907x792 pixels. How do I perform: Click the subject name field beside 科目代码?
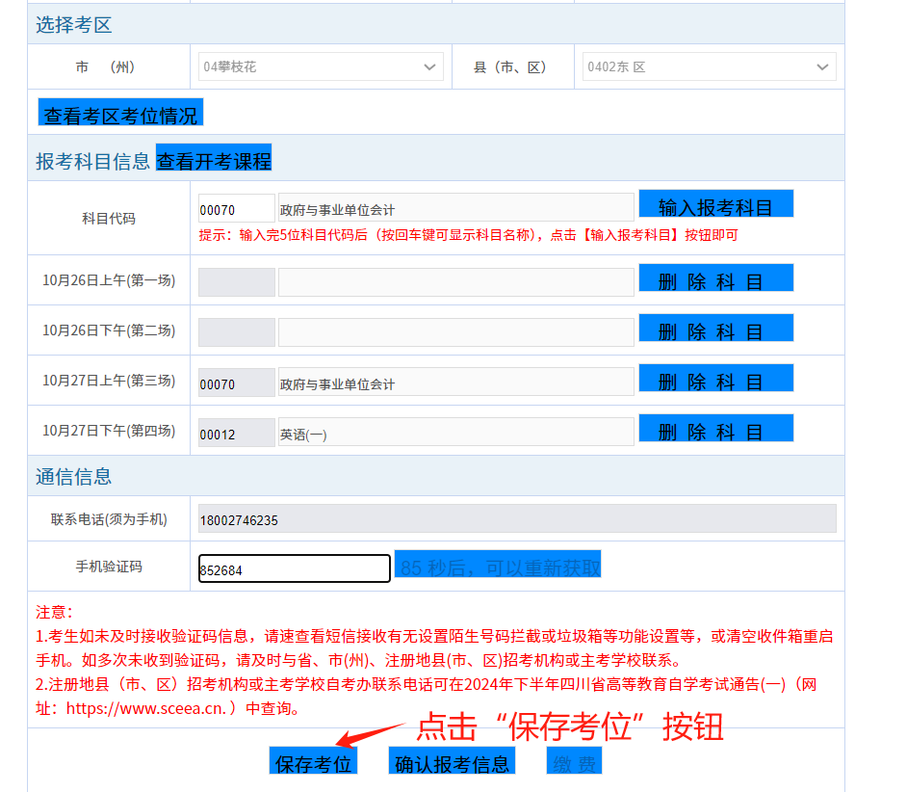[455, 209]
